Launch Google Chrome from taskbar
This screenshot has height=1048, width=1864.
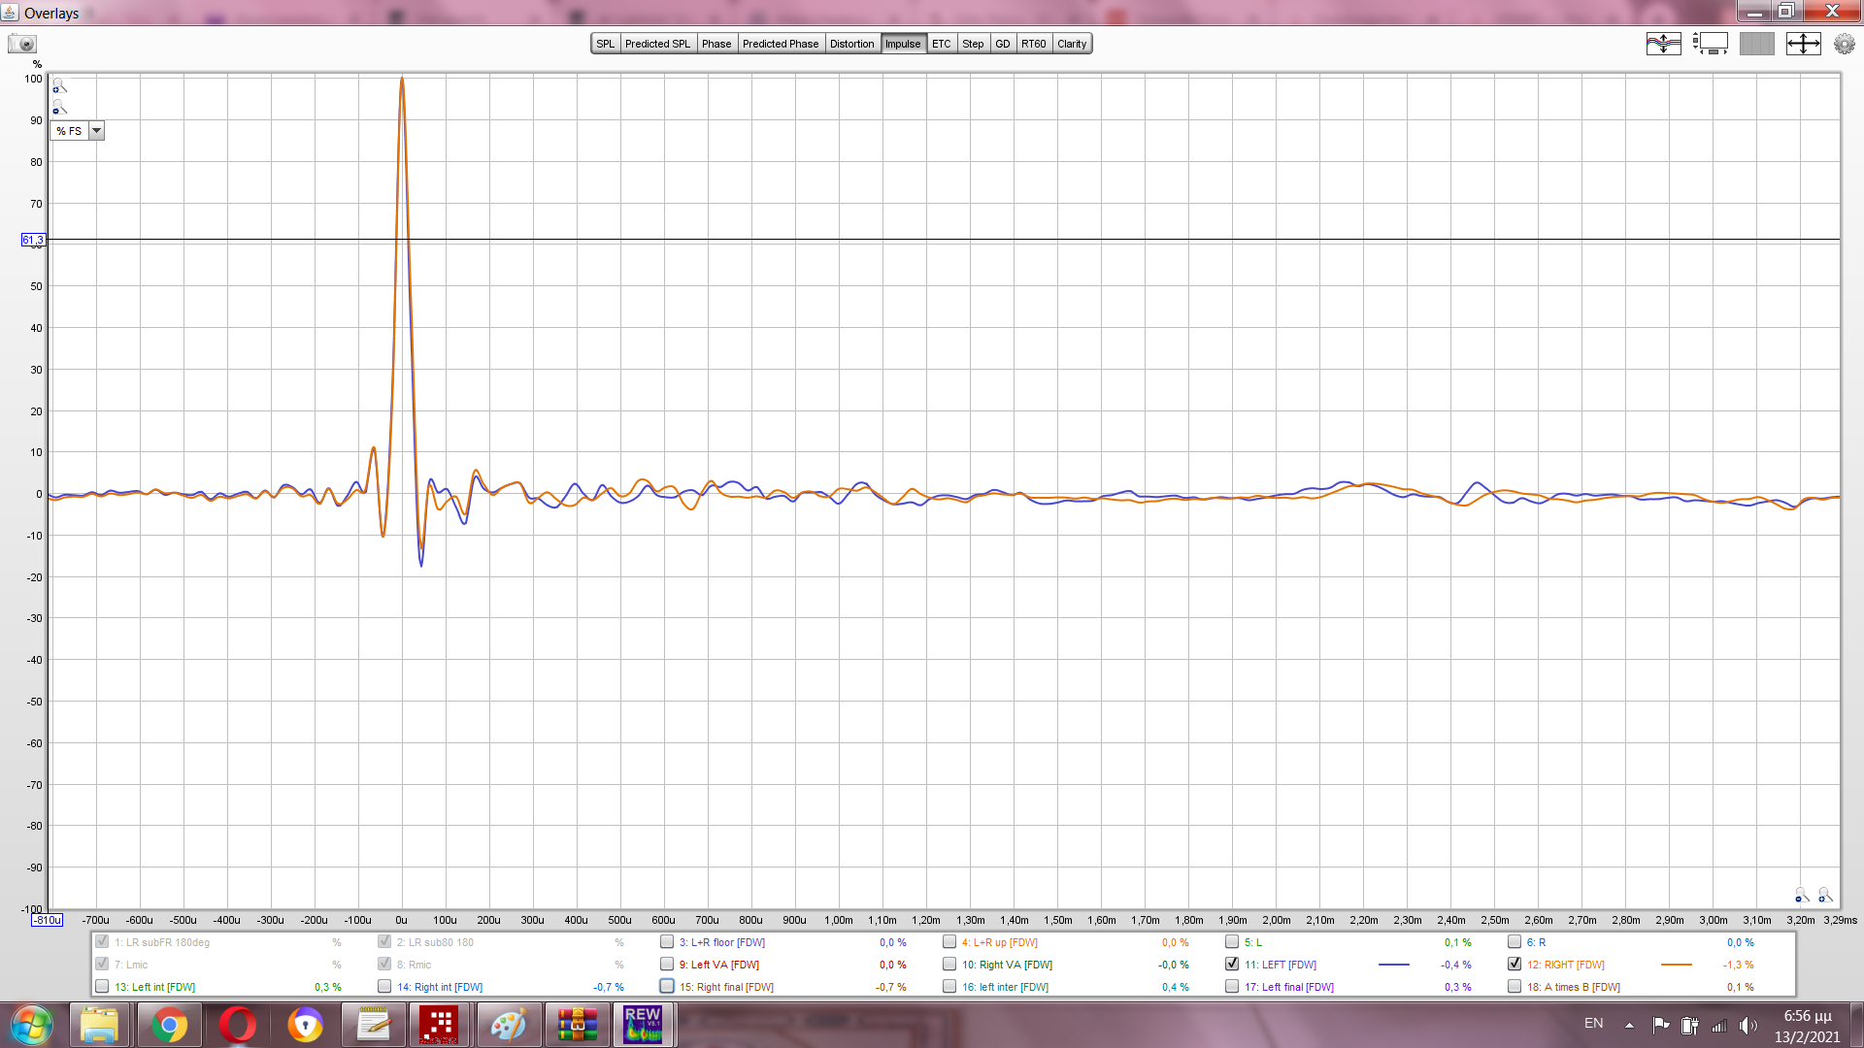click(x=169, y=1025)
